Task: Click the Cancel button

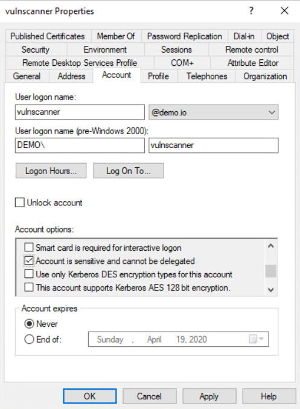Action: click(x=149, y=396)
